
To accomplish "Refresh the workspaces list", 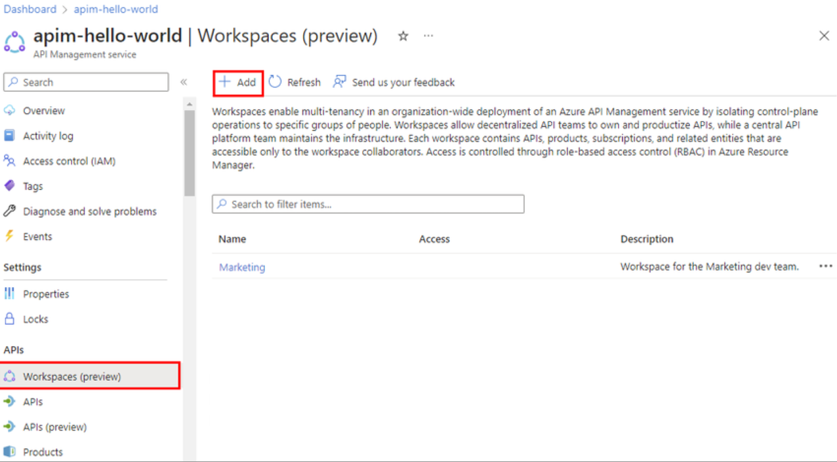I will click(295, 82).
